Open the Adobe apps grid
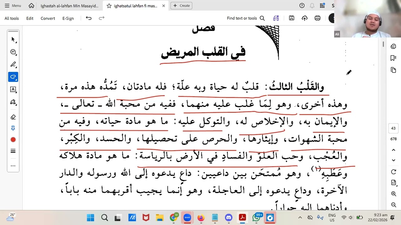This screenshot has height=225, width=401. (322, 6)
